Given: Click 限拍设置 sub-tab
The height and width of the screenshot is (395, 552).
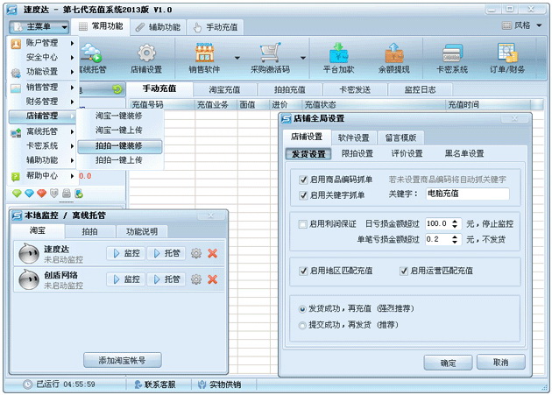Looking at the screenshot, I should pos(357,153).
